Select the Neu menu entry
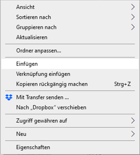 pos(70,134)
